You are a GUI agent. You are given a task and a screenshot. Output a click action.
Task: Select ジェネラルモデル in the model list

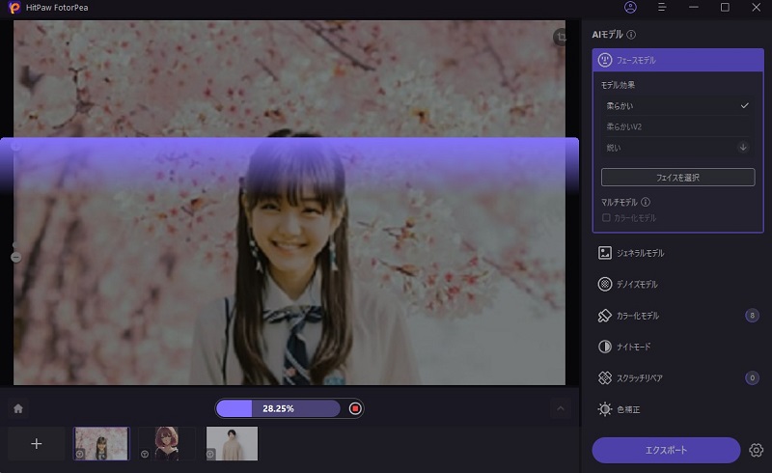[x=678, y=253]
